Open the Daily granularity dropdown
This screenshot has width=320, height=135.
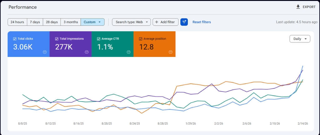300,39
